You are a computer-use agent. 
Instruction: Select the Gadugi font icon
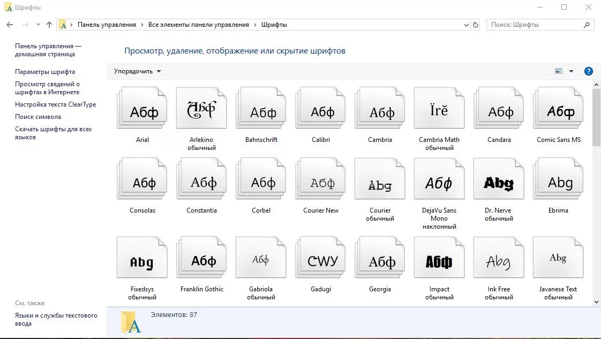point(320,258)
